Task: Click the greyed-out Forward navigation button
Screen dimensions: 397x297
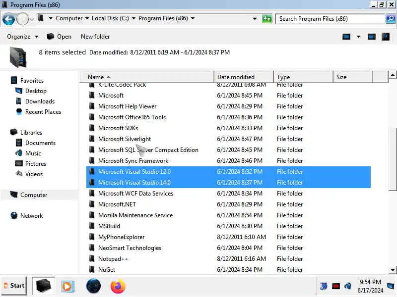Action: [x=22, y=19]
